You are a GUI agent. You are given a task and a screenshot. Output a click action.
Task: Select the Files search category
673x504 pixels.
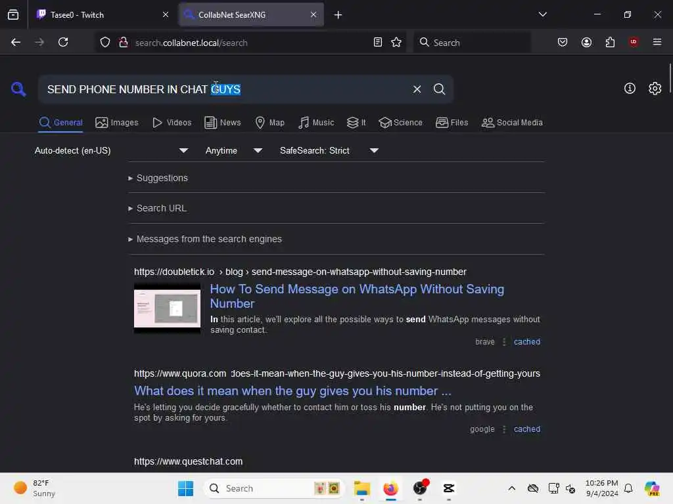[452, 123]
